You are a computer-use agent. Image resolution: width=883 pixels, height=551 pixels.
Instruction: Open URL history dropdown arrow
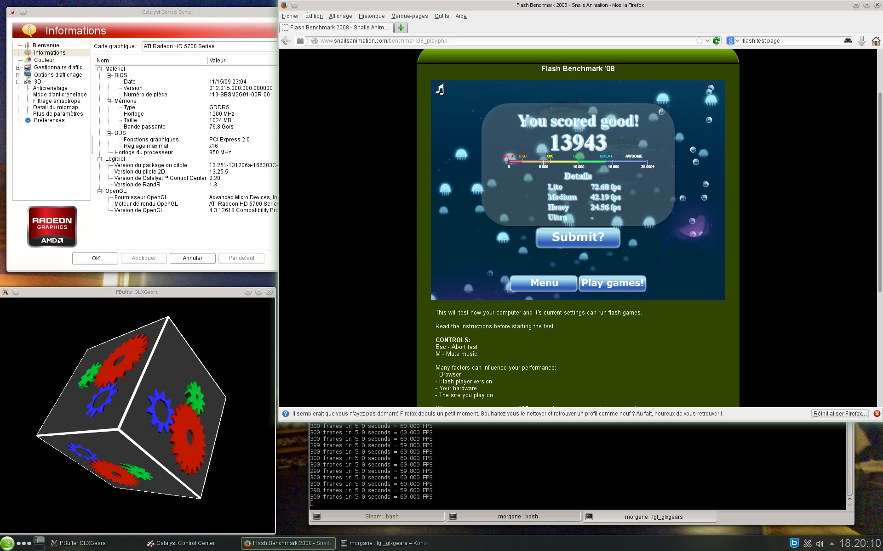click(x=708, y=40)
